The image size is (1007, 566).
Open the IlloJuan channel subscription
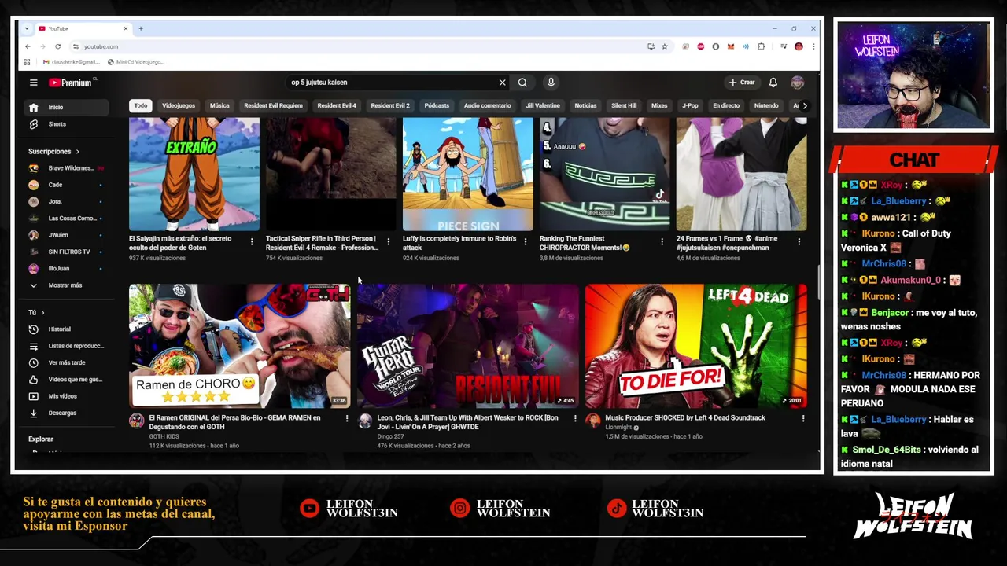[66, 269]
